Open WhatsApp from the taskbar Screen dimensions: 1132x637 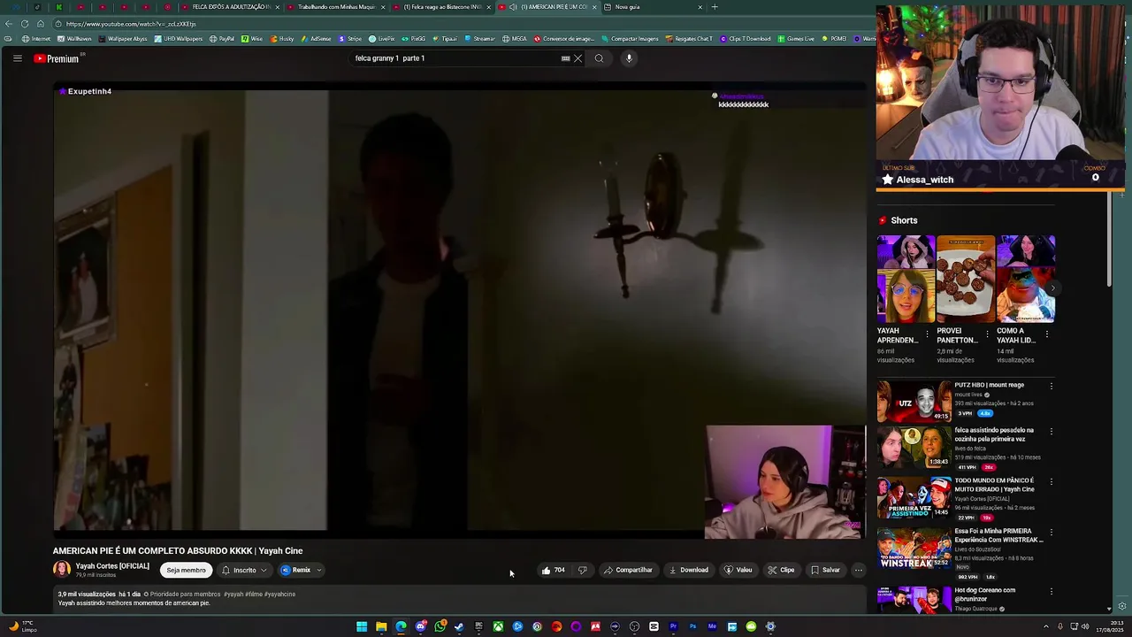pyautogui.click(x=440, y=626)
